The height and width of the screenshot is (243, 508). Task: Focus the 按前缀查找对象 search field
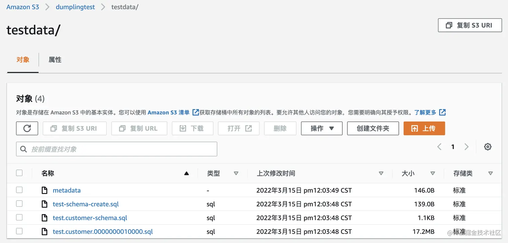coord(117,149)
